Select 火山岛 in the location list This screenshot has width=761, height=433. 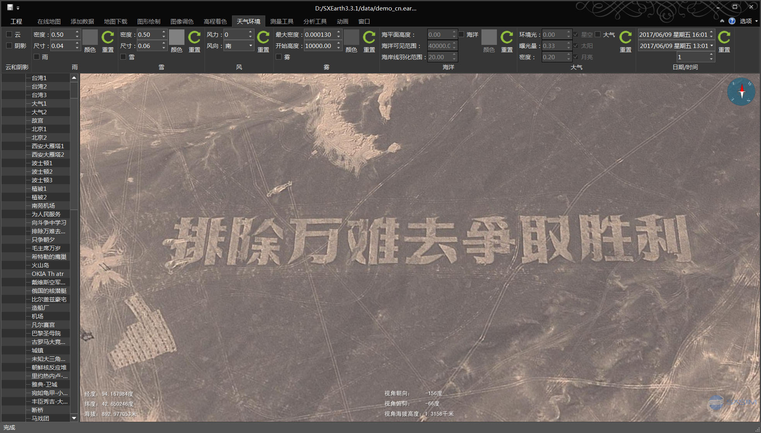coord(40,265)
